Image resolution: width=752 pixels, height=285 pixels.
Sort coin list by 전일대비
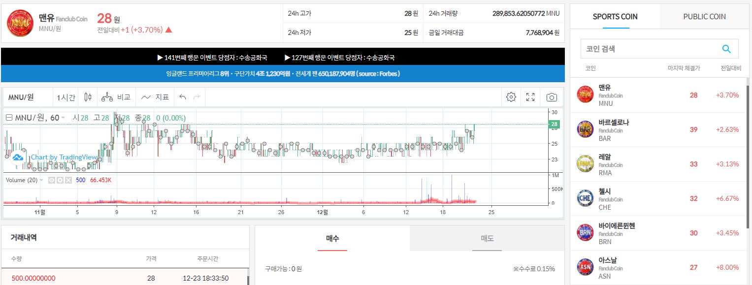(730, 68)
